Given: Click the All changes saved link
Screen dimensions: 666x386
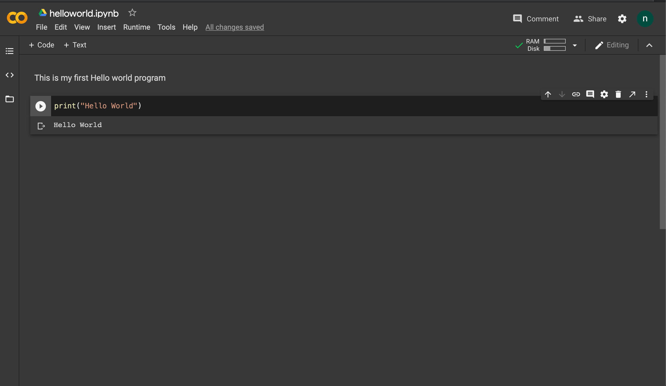Looking at the screenshot, I should click(x=235, y=27).
